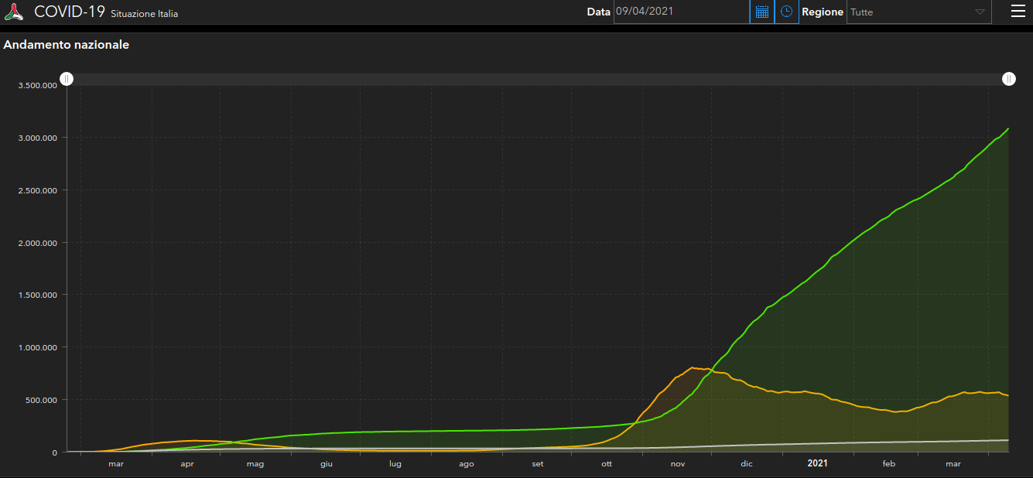Click the Data field with 09/04/2021
Viewport: 1033px width, 478px height.
(681, 12)
